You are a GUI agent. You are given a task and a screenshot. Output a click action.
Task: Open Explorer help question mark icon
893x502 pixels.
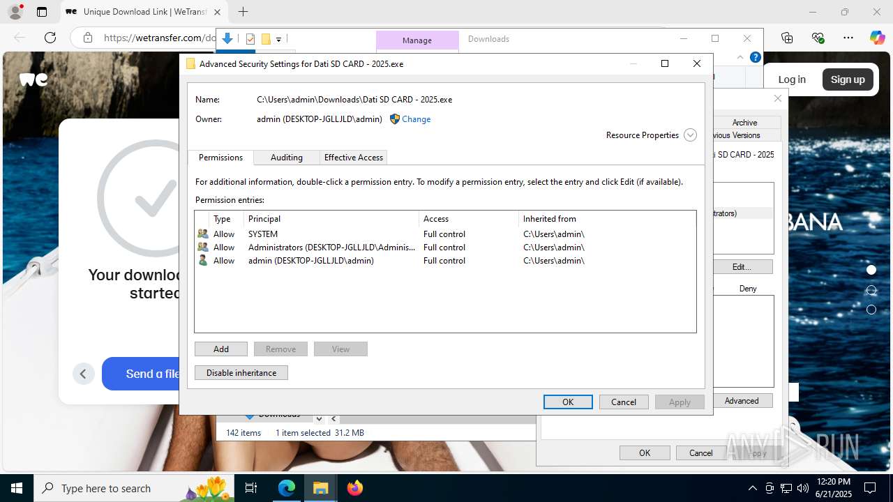coord(755,57)
